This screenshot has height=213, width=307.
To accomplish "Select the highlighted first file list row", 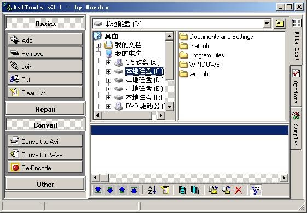I will 189,130.
